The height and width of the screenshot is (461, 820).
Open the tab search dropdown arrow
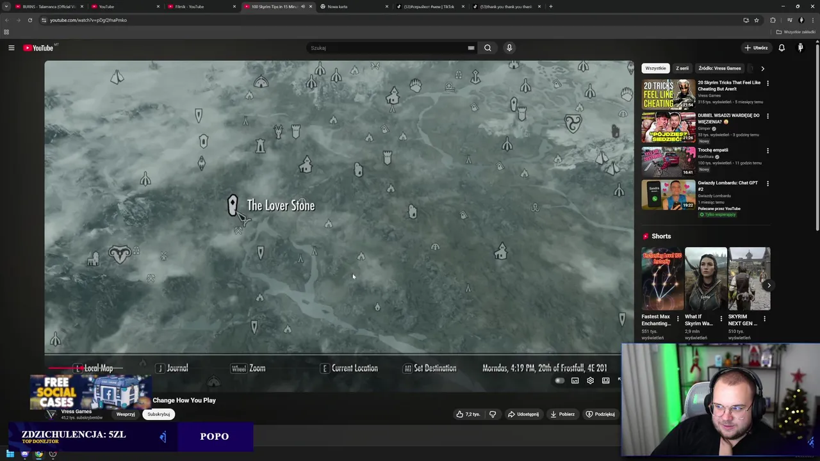pos(6,6)
